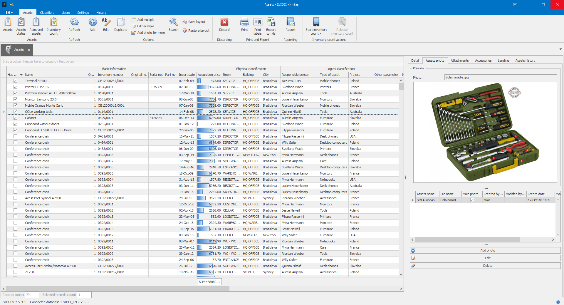
Task: Click the Delete photo button
Action: pyautogui.click(x=487, y=266)
